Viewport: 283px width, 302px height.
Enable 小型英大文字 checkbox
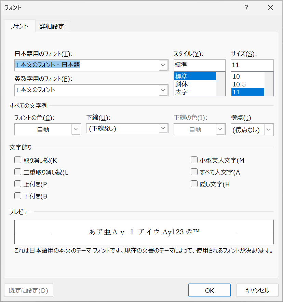pos(194,160)
